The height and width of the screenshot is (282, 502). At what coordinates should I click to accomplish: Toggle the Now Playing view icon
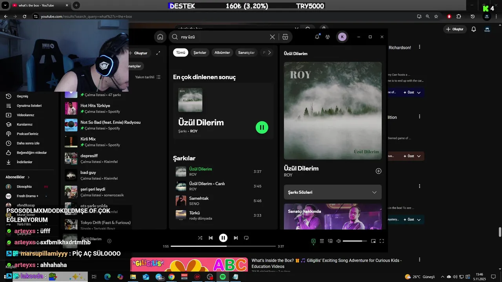(313, 241)
